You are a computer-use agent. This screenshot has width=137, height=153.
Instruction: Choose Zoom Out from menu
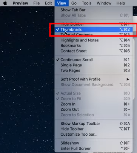click(x=94, y=110)
